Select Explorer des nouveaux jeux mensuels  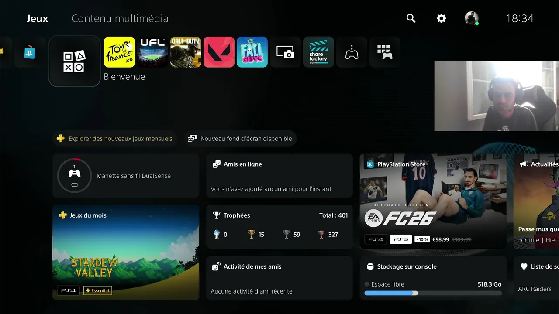[115, 139]
